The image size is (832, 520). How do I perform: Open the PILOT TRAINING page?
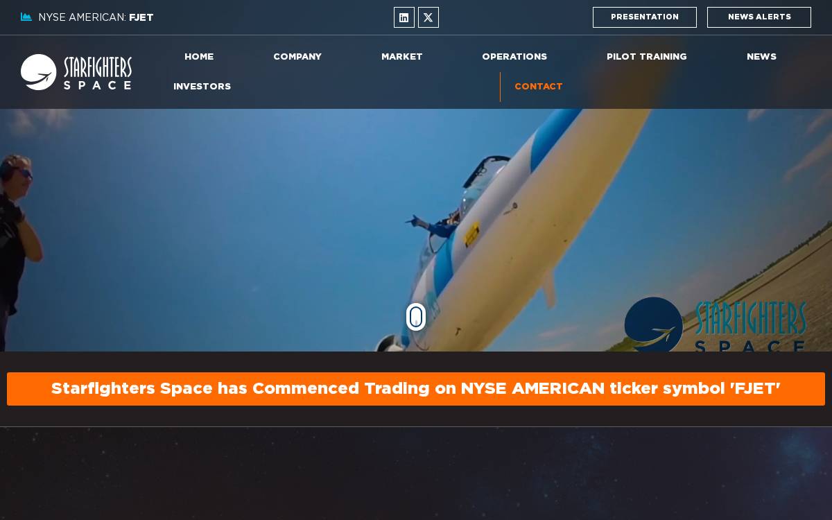click(647, 57)
